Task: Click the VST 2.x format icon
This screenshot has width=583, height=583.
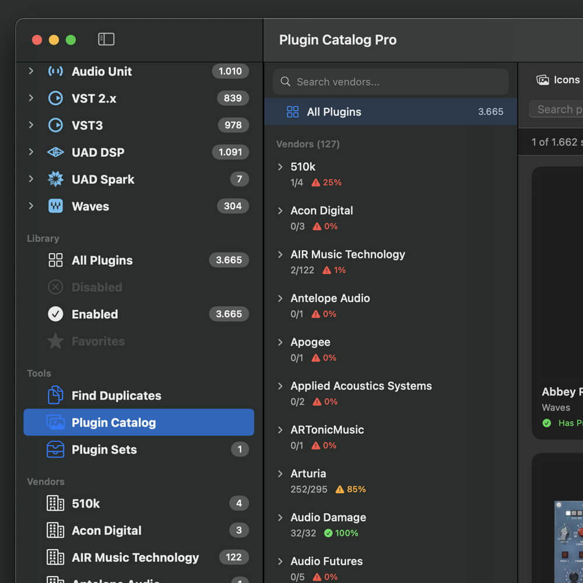Action: click(55, 98)
